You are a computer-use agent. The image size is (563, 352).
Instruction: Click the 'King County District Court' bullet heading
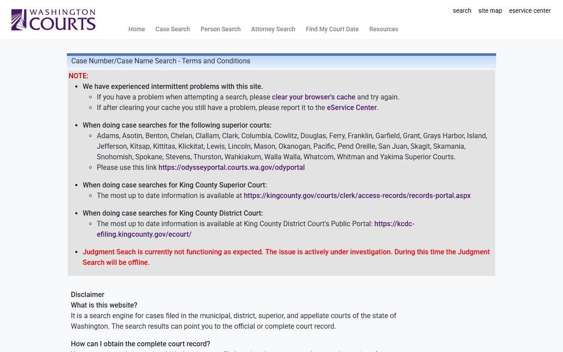(173, 213)
